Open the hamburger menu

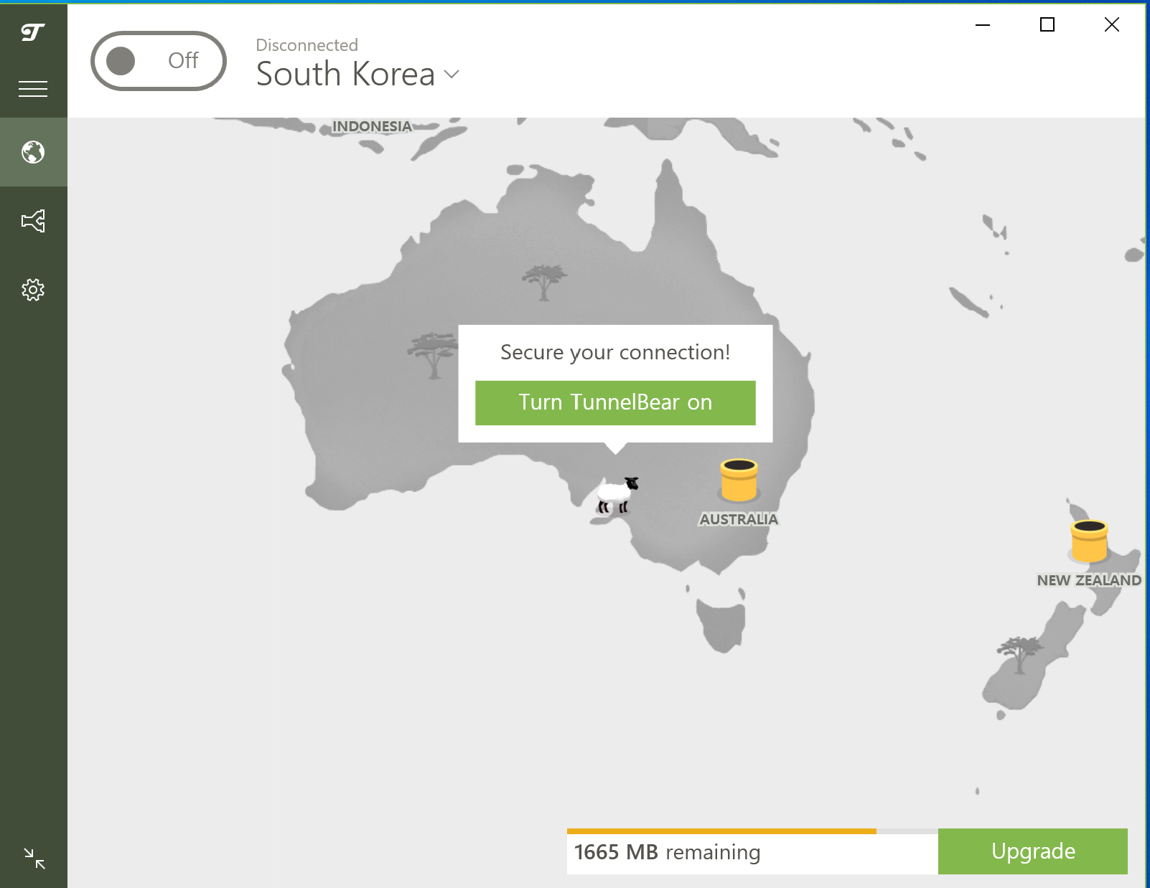[x=33, y=89]
